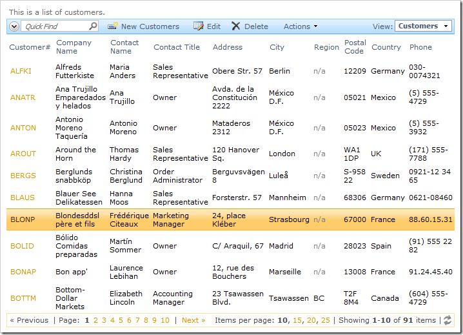Screen dimensions: 463x335
Task: Open the View Customers combo box
Action: (424, 26)
